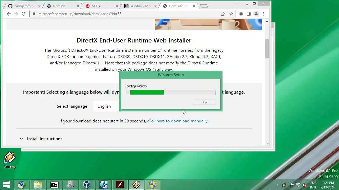Click the browser Forward arrow
Viewport: 339px width, 190px height.
(x=16, y=14)
